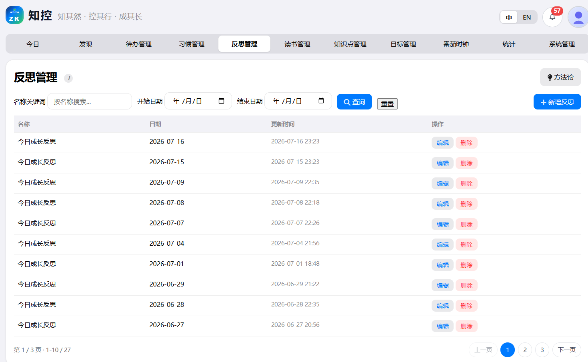The width and height of the screenshot is (588, 362).
Task: Click the 更新时间 column header
Action: [283, 124]
